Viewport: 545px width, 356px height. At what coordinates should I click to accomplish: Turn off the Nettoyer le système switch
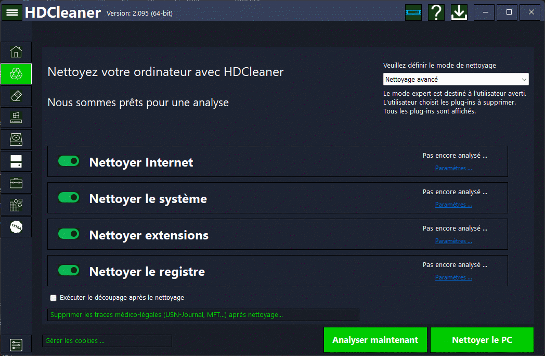tap(69, 198)
